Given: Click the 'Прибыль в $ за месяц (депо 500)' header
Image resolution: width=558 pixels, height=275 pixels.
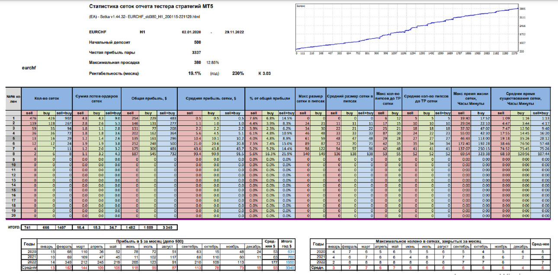Looking at the screenshot, I should point(150,241).
